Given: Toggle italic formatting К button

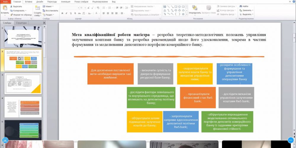Looking at the screenshot, I should click(66, 13).
